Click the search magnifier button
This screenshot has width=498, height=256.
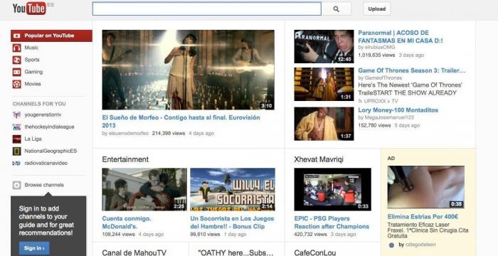(337, 9)
